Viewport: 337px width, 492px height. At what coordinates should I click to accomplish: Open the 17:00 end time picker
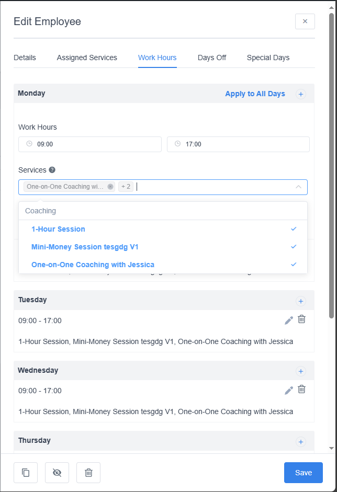(x=238, y=144)
